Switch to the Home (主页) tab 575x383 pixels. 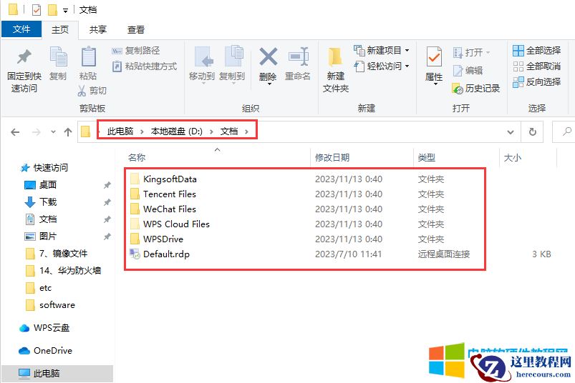pos(59,29)
